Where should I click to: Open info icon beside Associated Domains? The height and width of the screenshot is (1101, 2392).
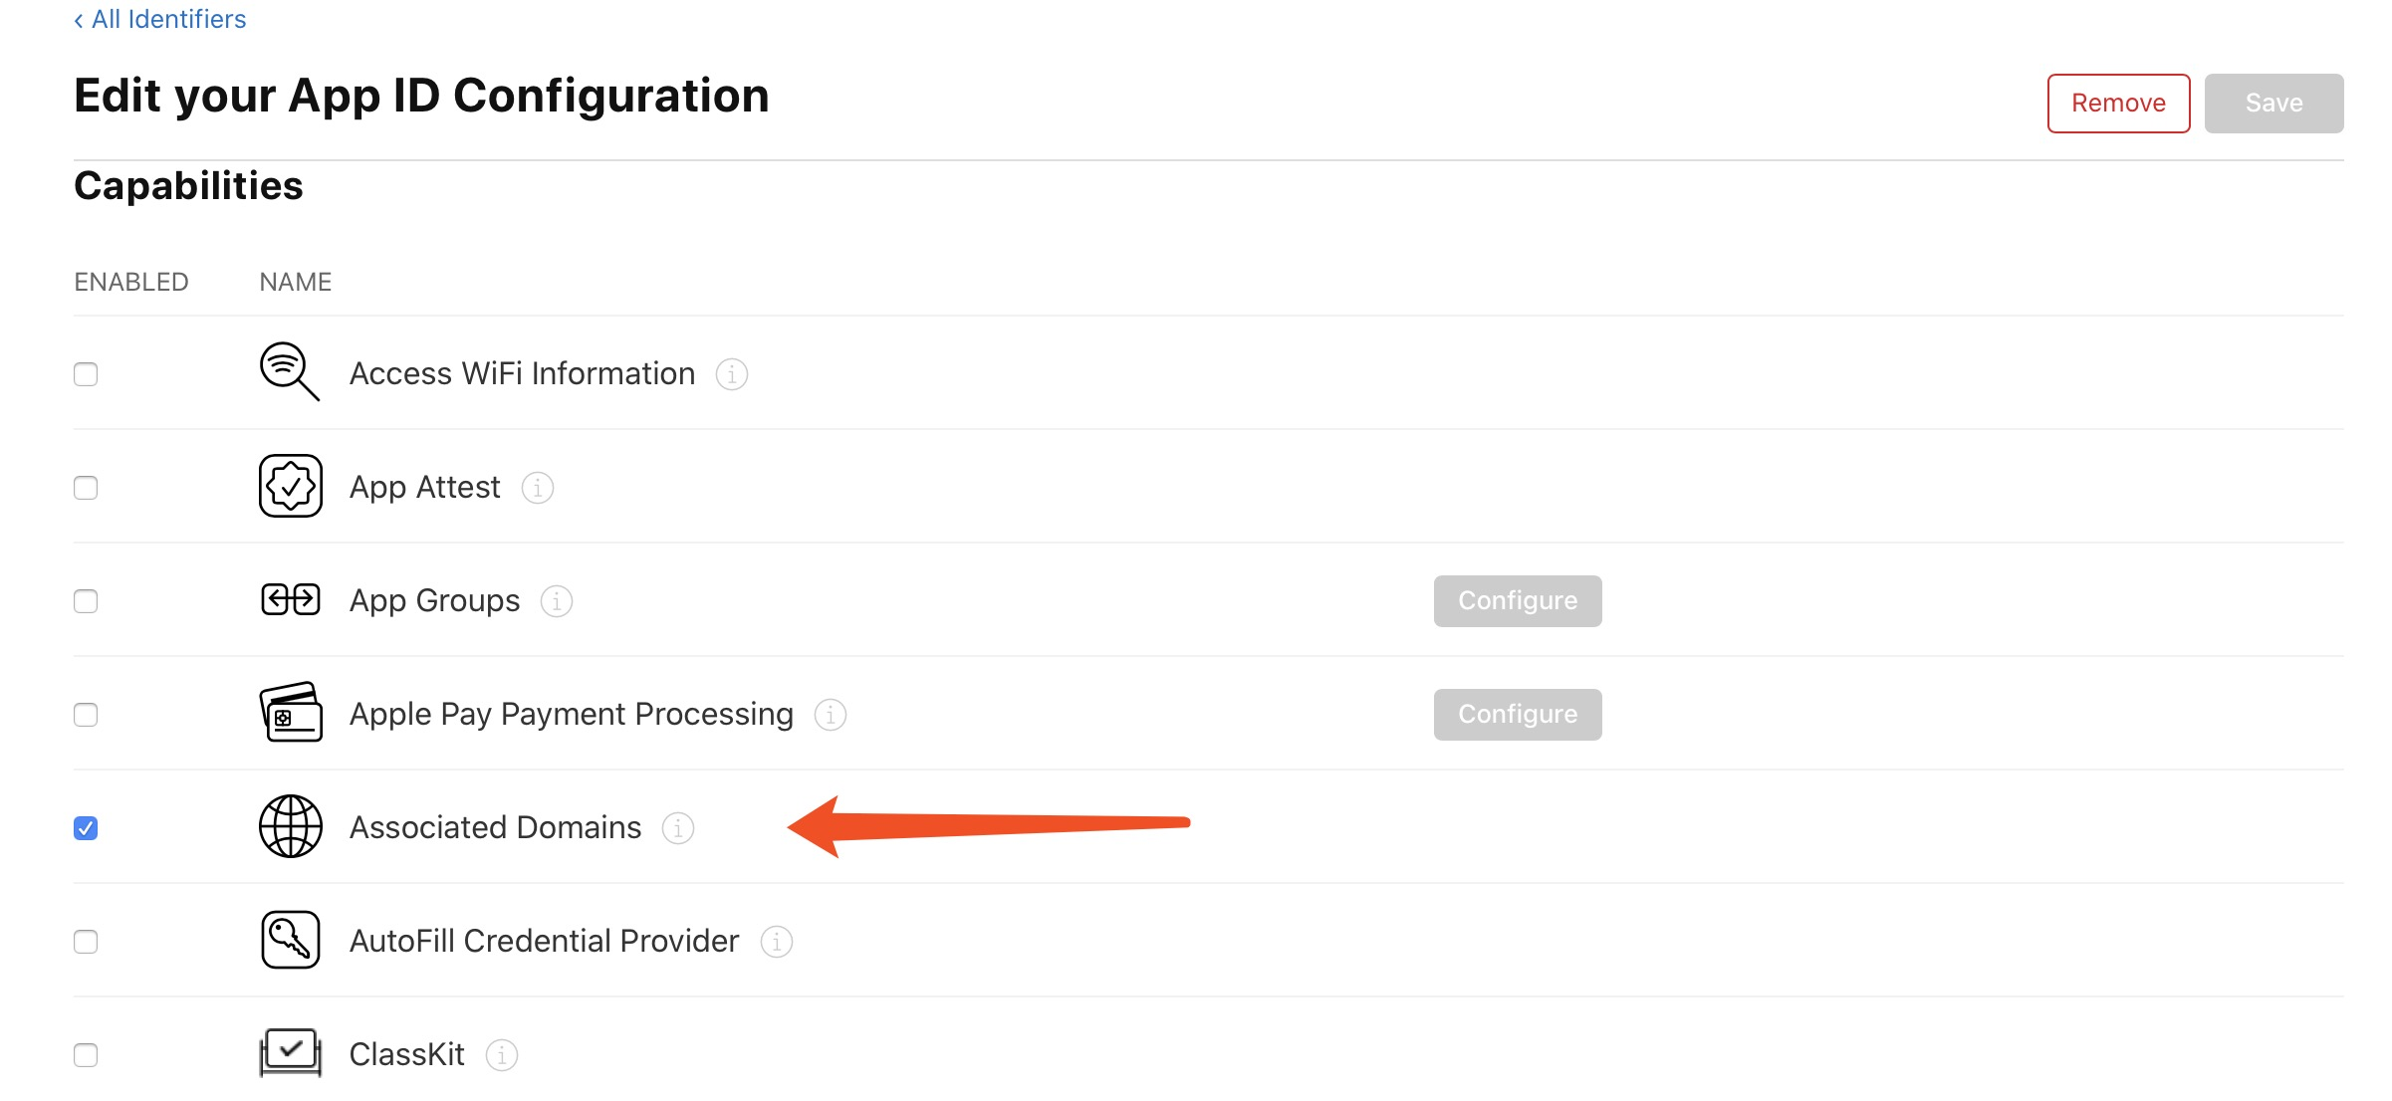tap(678, 828)
